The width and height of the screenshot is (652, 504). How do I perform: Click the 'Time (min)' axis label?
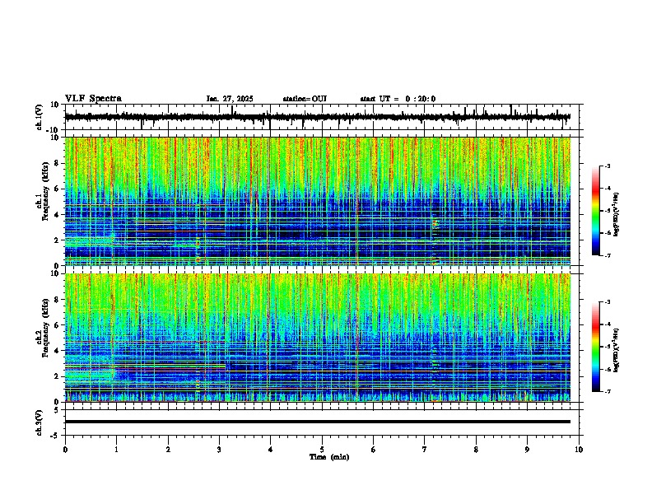click(329, 457)
